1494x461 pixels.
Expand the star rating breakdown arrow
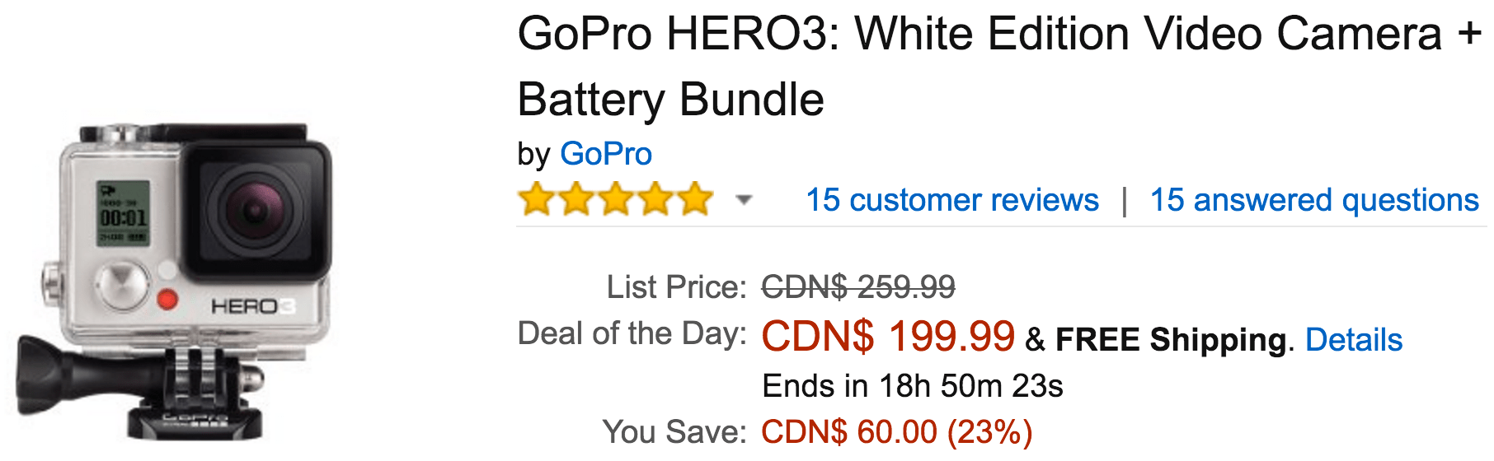pos(744,199)
